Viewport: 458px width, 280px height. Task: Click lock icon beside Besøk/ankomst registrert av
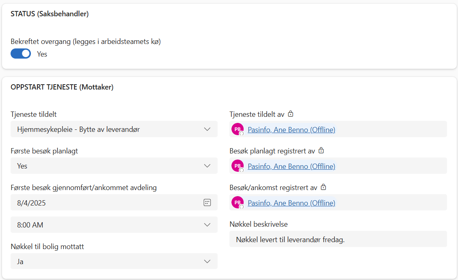pos(323,188)
